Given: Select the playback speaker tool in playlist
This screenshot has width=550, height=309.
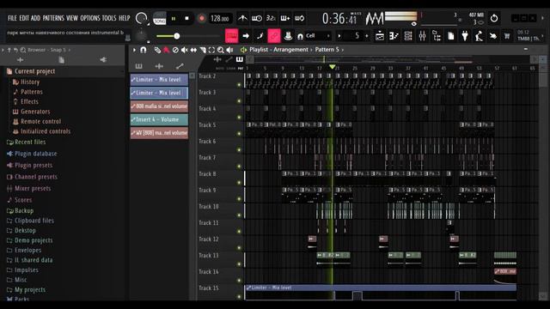Looking at the screenshot, I should [229, 50].
